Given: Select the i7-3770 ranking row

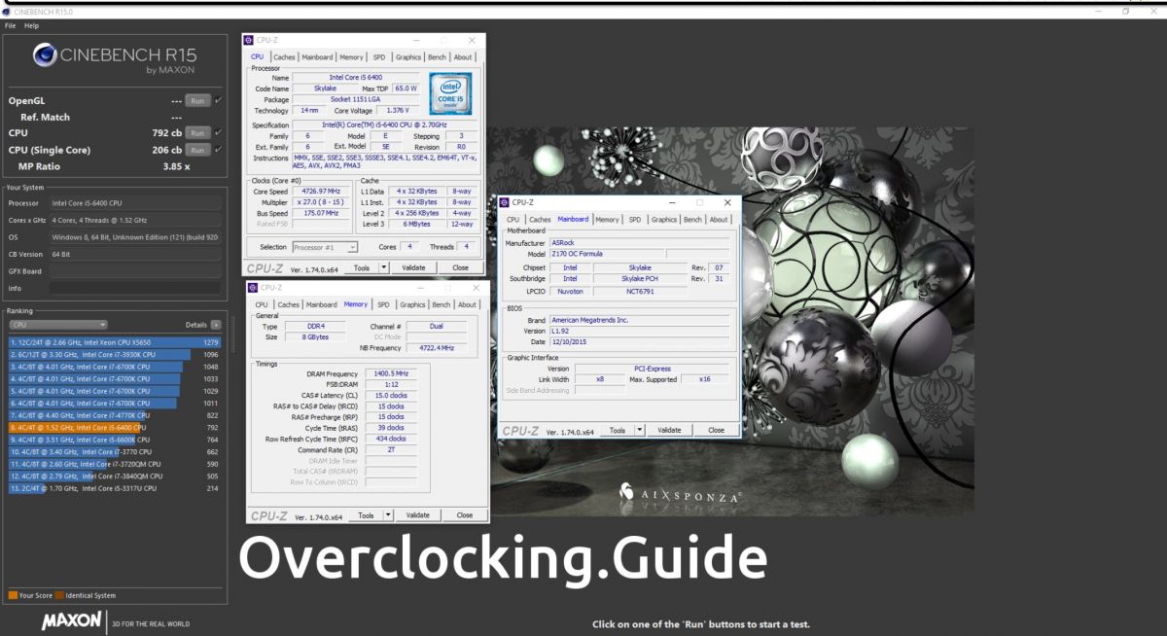Looking at the screenshot, I should [x=115, y=452].
